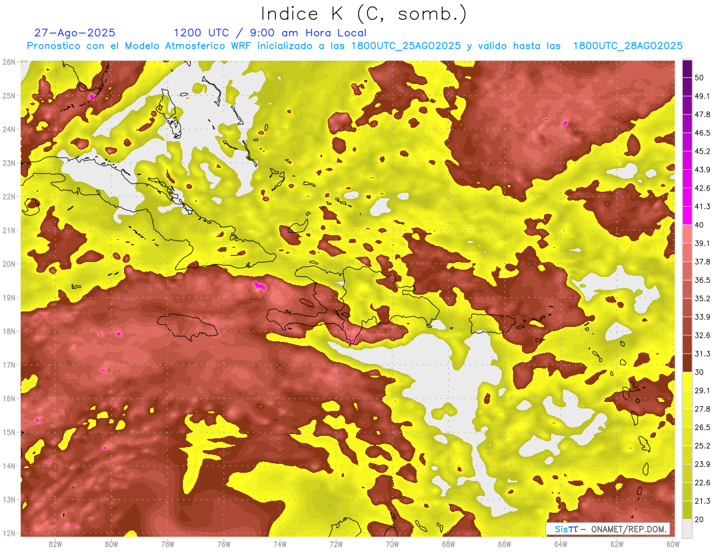Viewport: 715px width, 552px height.
Task: Click the colorbar value 25.2
Action: (702, 446)
